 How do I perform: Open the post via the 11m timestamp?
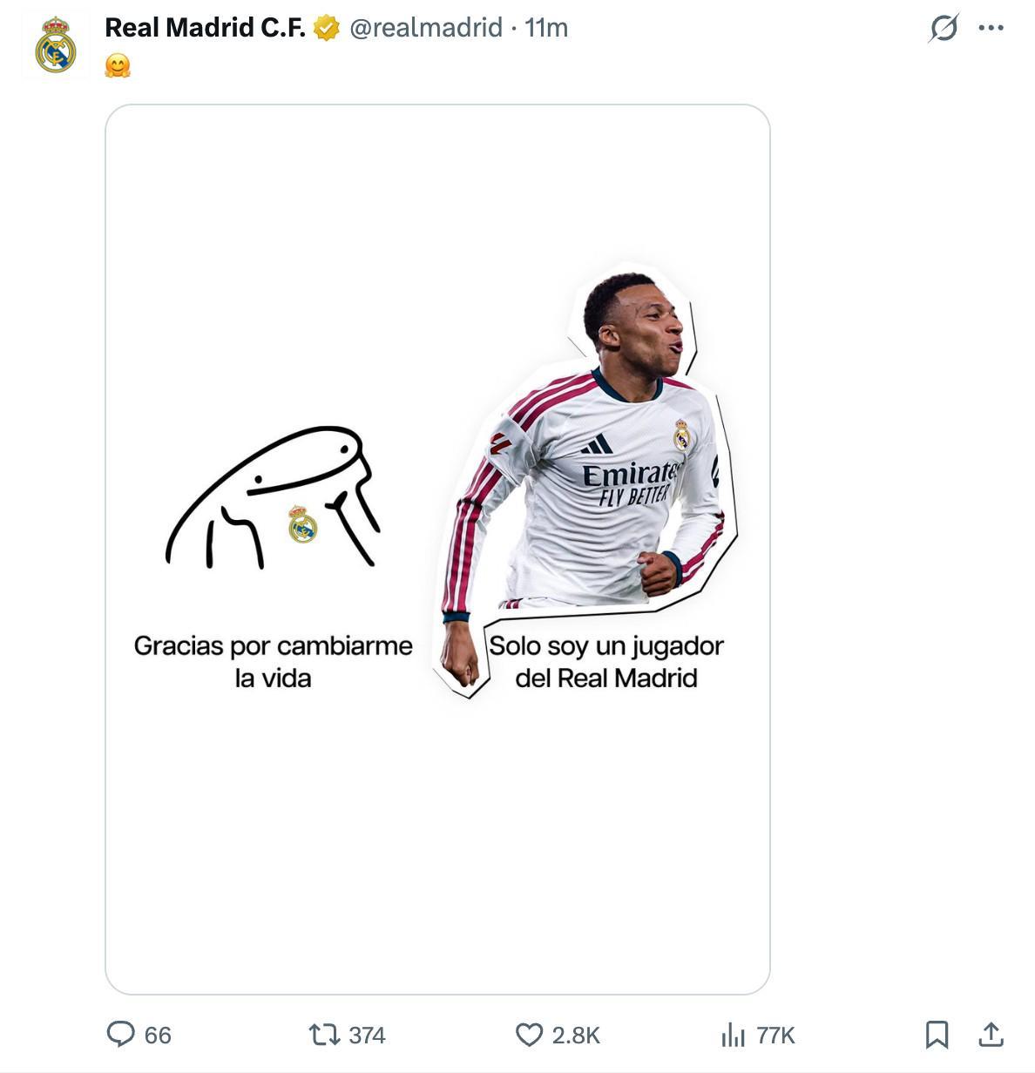tap(546, 28)
